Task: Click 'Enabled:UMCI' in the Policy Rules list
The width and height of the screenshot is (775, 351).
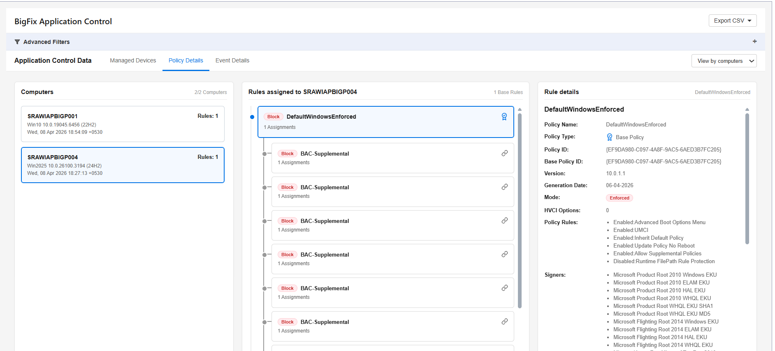Action: point(631,230)
